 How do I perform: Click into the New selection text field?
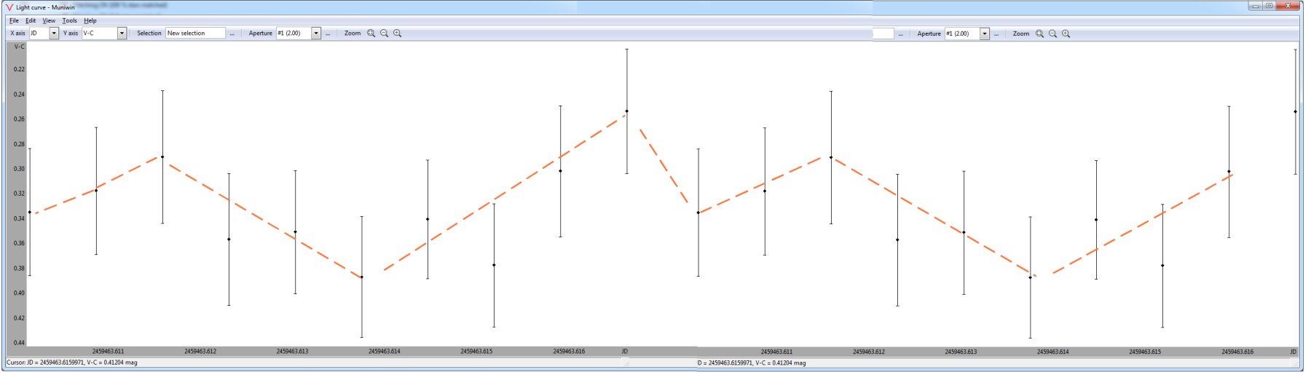click(195, 33)
